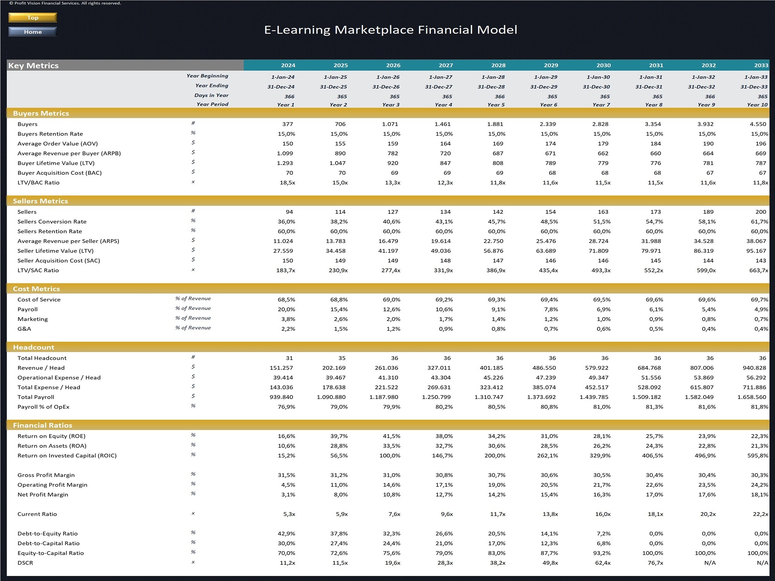Select the 31-Dec-24 year ending cell
This screenshot has height=581, width=775.
281,87
